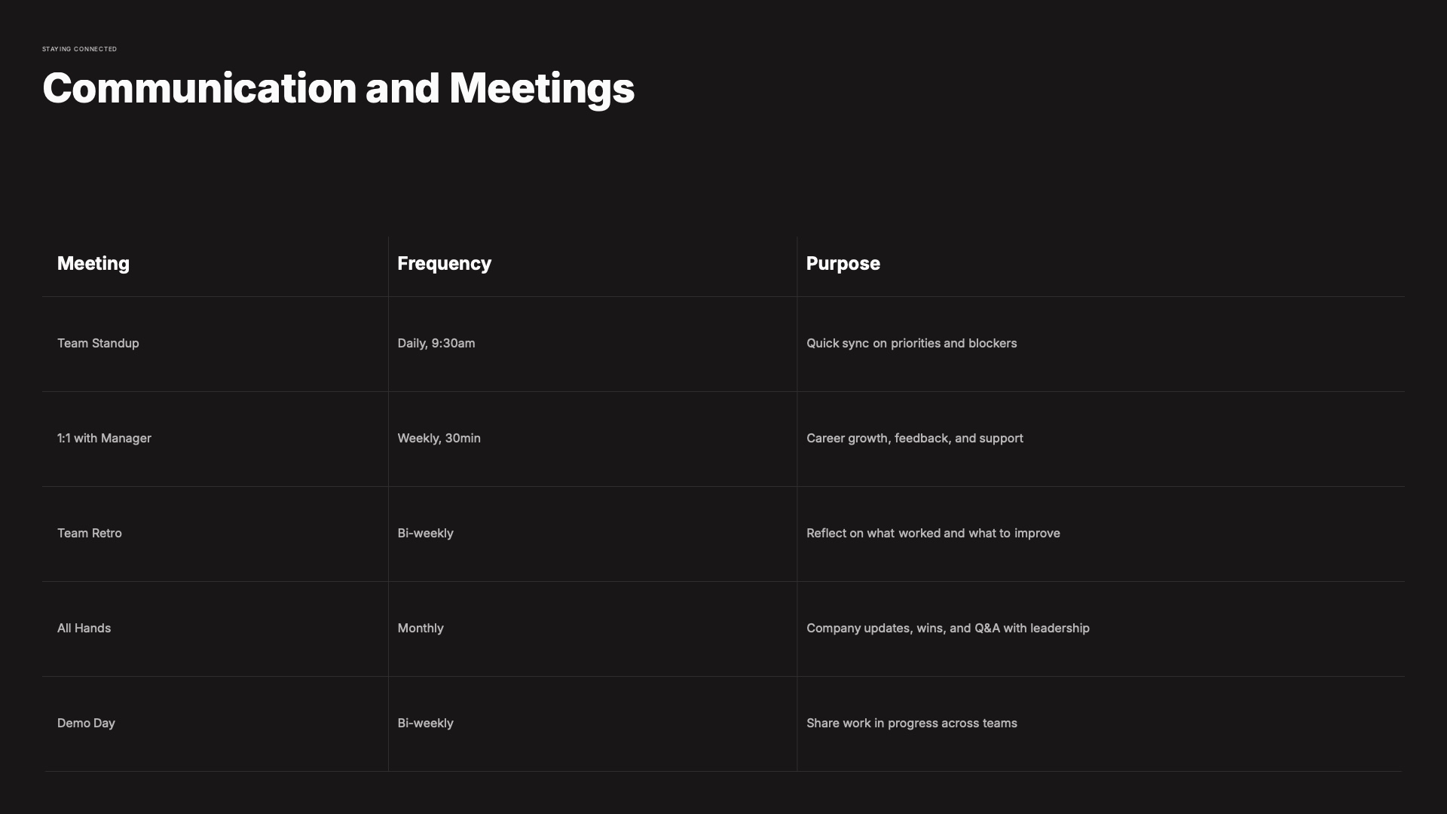Click the Bi-weekly cell in Team Retro row
Image resolution: width=1447 pixels, height=814 pixels.
pyautogui.click(x=425, y=534)
